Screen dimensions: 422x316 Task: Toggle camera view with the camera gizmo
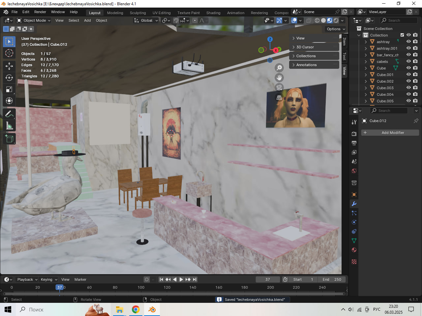(x=279, y=88)
